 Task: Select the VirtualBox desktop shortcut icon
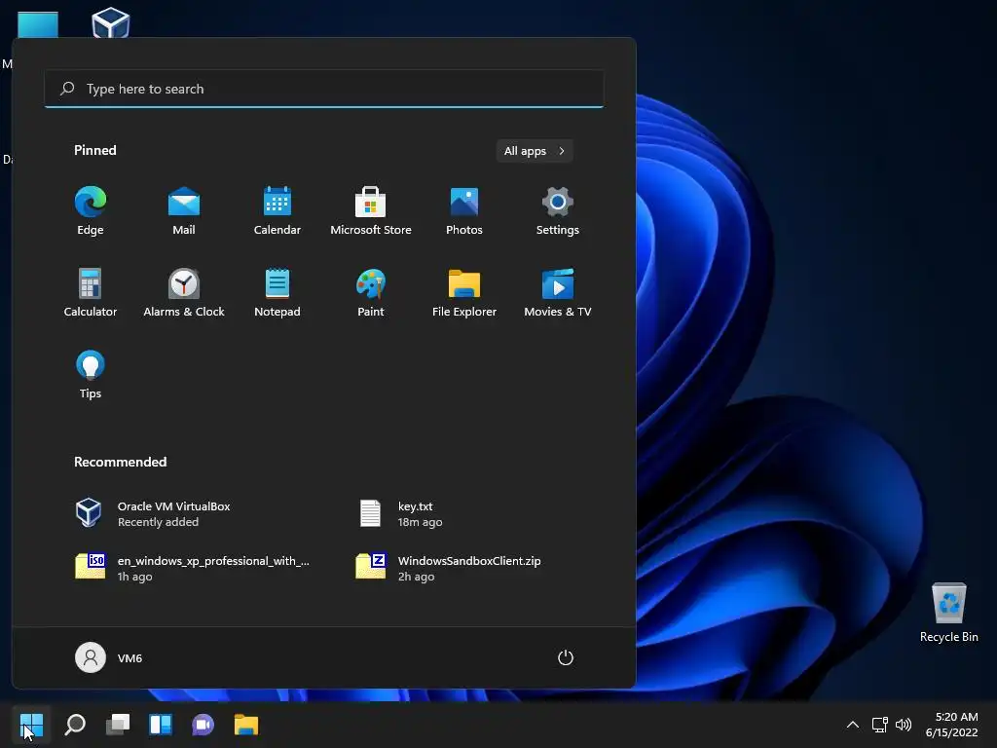(111, 22)
